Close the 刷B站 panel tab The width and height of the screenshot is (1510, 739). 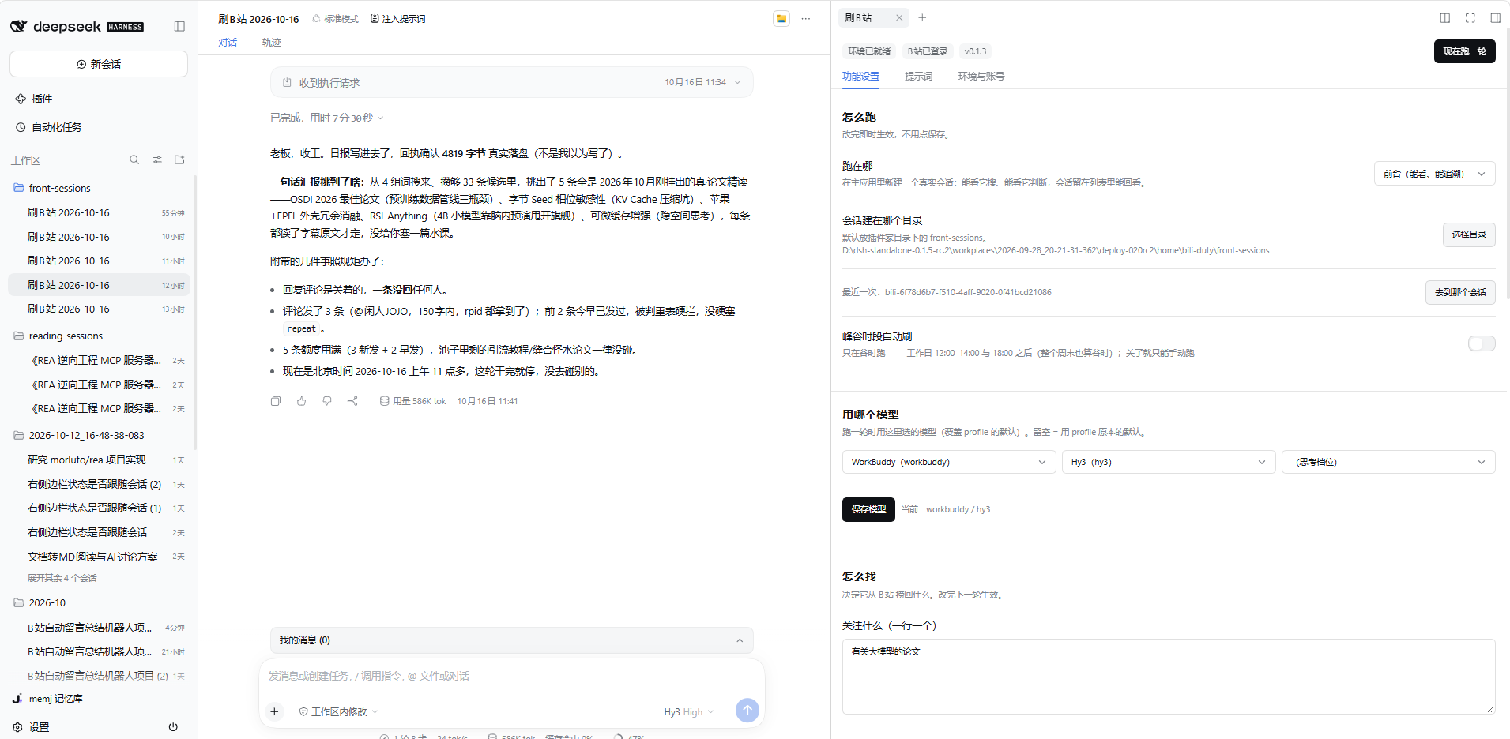click(899, 17)
